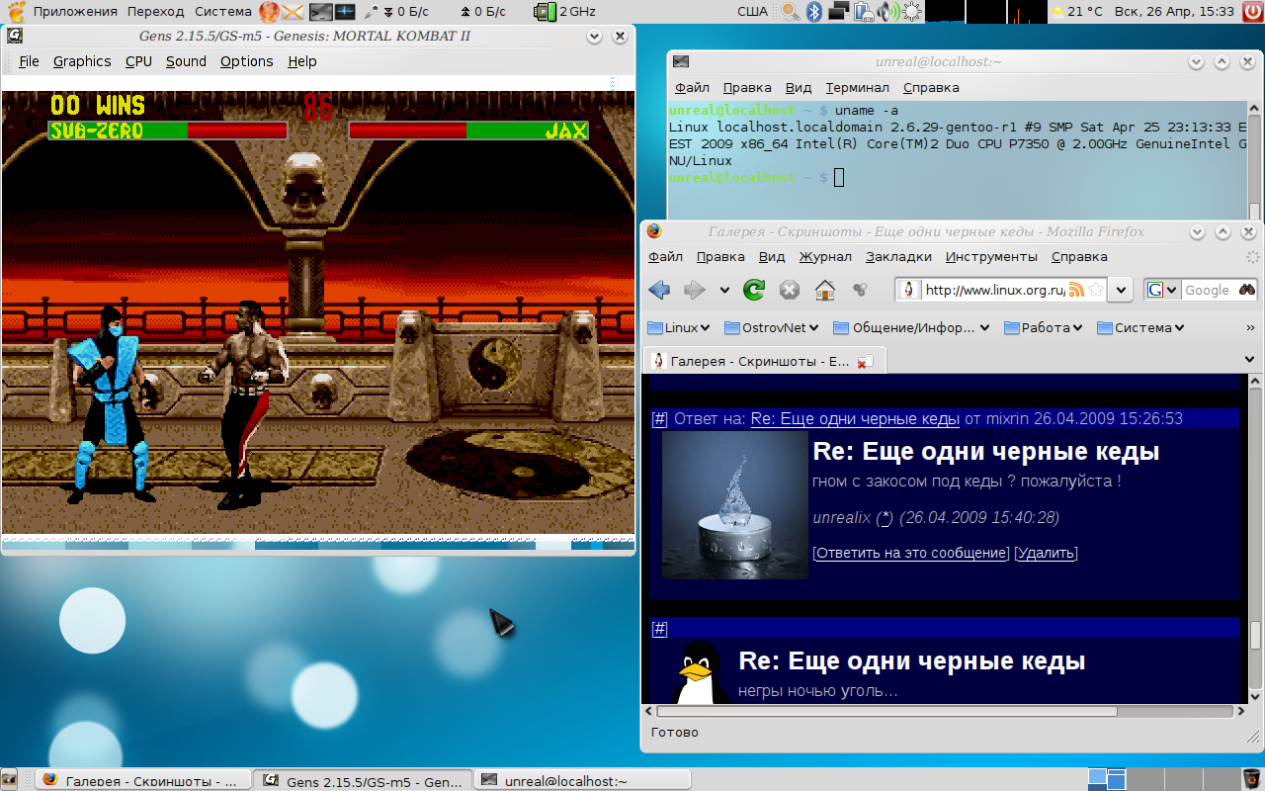Viewport: 1265px width, 791px height.
Task: Open the Help menu in Gens
Action: click(302, 61)
